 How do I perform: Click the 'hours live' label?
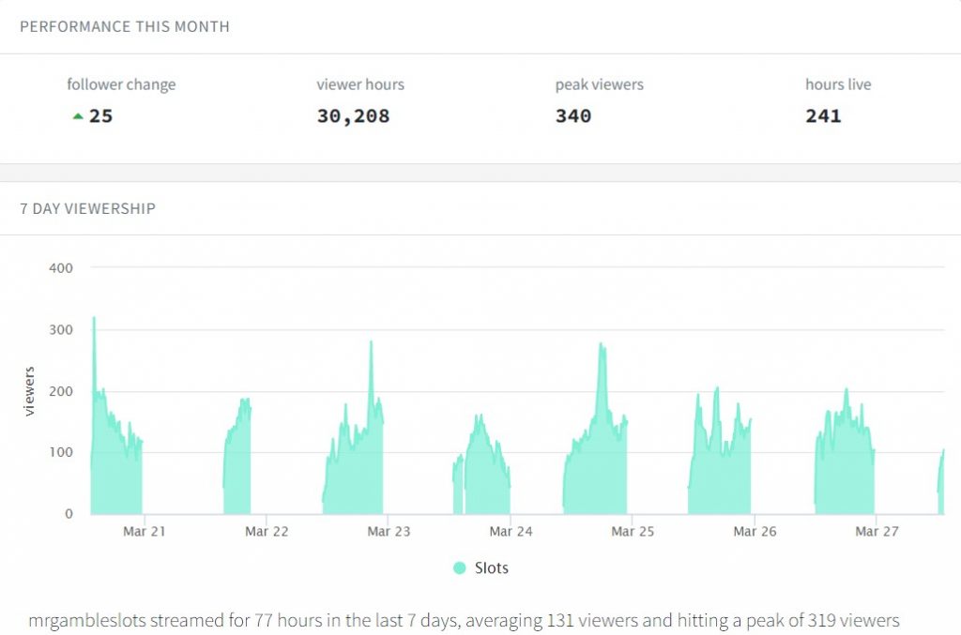point(838,84)
